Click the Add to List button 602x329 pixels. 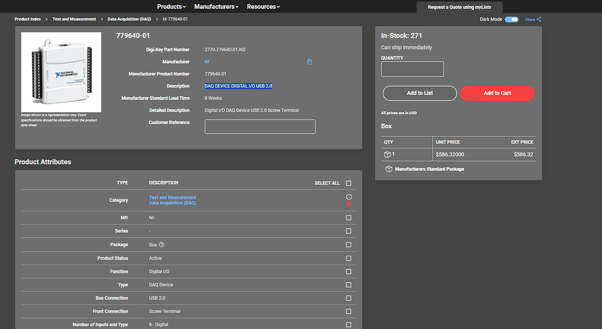[x=420, y=93]
